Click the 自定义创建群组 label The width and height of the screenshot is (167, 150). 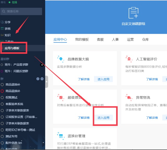(133, 24)
